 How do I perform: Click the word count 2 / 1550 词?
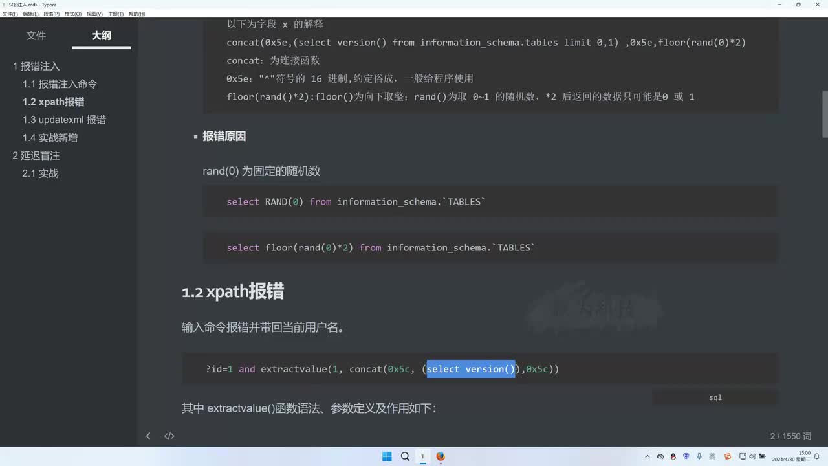click(790, 436)
